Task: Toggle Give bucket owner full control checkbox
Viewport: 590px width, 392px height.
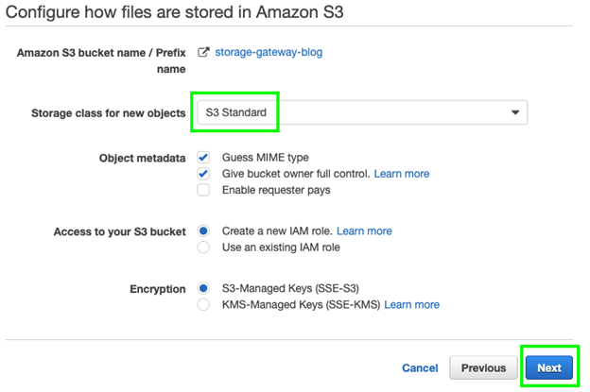Action: (x=203, y=174)
